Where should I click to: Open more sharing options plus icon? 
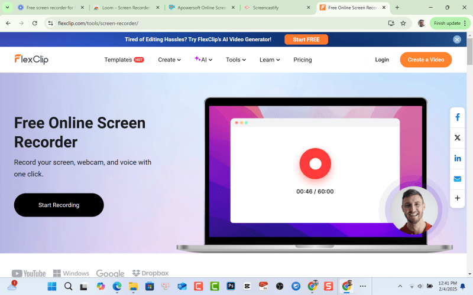(457, 199)
